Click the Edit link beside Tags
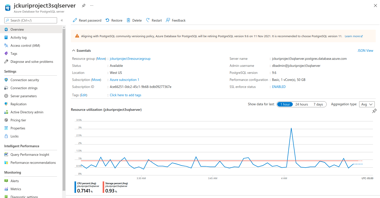 pyautogui.click(x=83, y=95)
